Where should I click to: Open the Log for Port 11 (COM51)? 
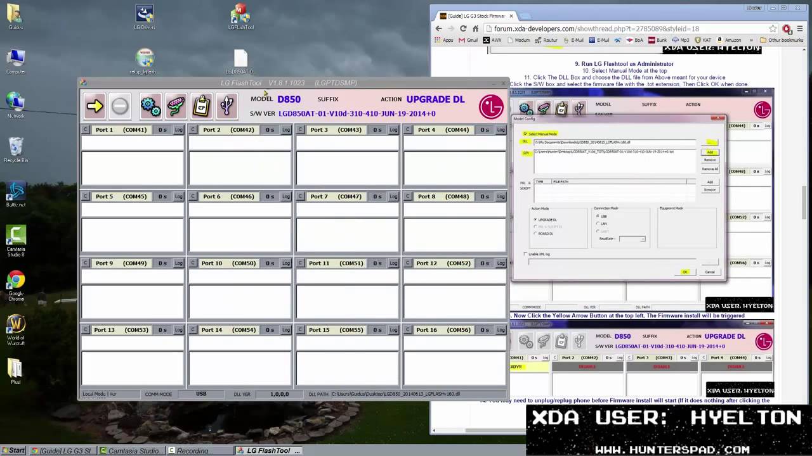pyautogui.click(x=393, y=263)
